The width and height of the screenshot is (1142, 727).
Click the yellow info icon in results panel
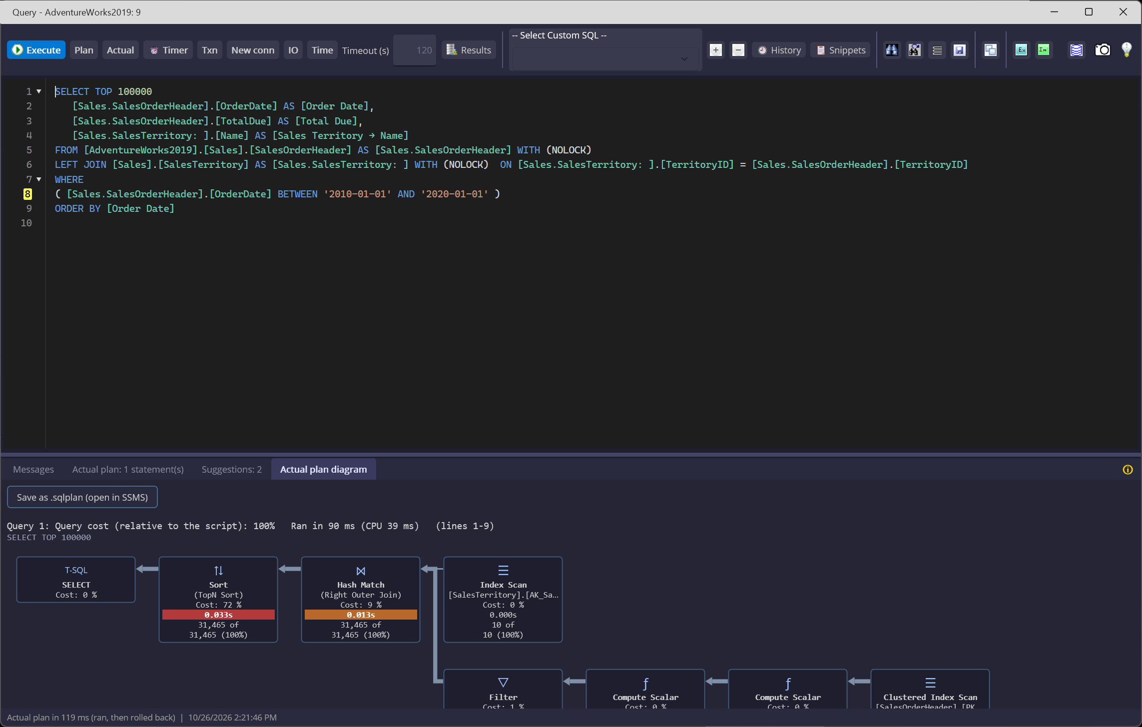pyautogui.click(x=1128, y=470)
